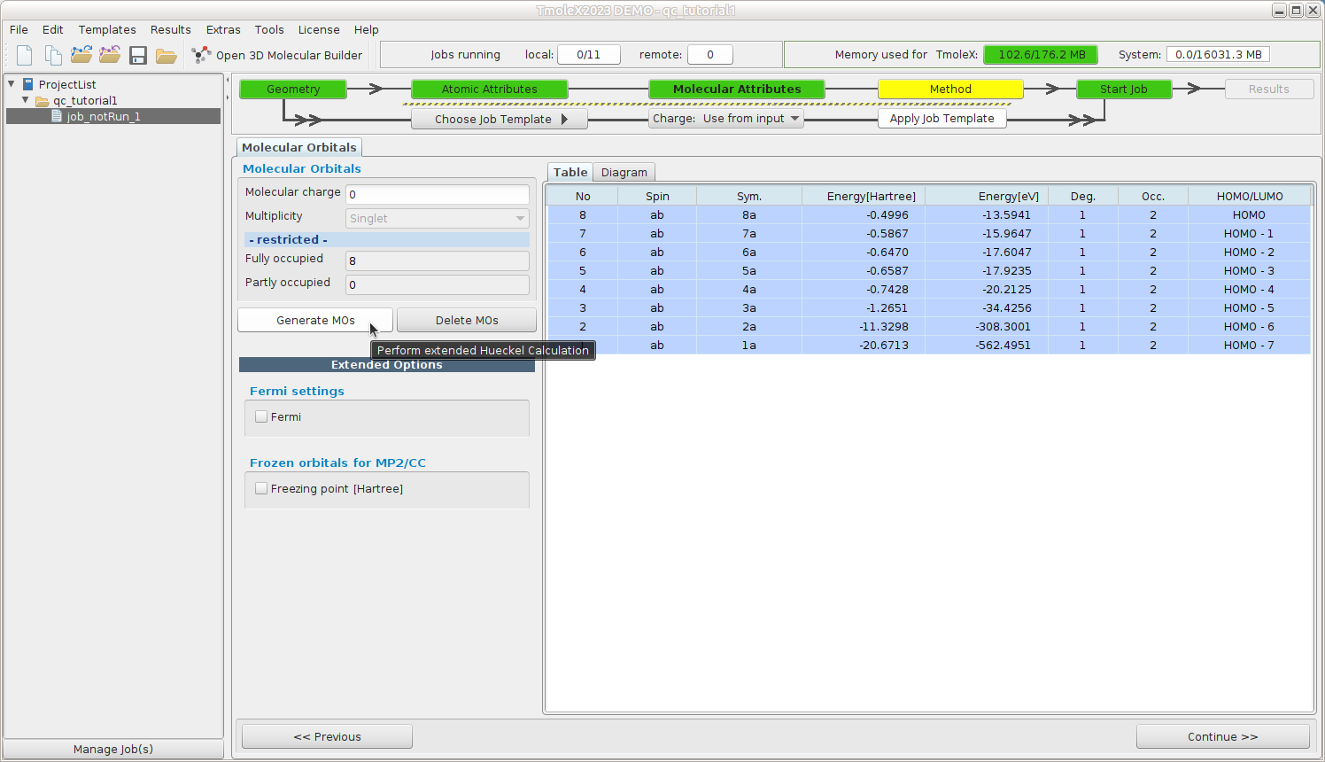Click the TmoleX memory usage bar
This screenshot has width=1325, height=762.
[1042, 55]
